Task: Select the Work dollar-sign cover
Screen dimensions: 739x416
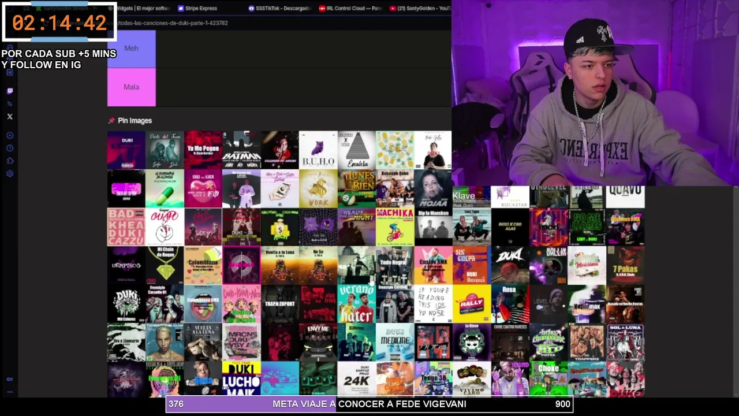Action: [318, 188]
